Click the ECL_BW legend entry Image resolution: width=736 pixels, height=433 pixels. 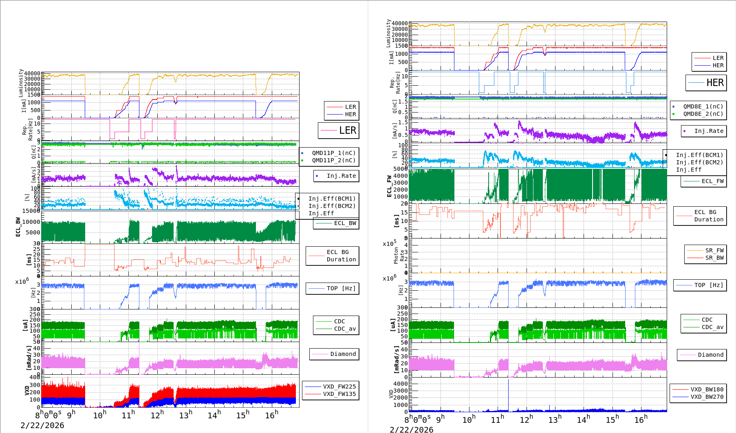click(336, 223)
